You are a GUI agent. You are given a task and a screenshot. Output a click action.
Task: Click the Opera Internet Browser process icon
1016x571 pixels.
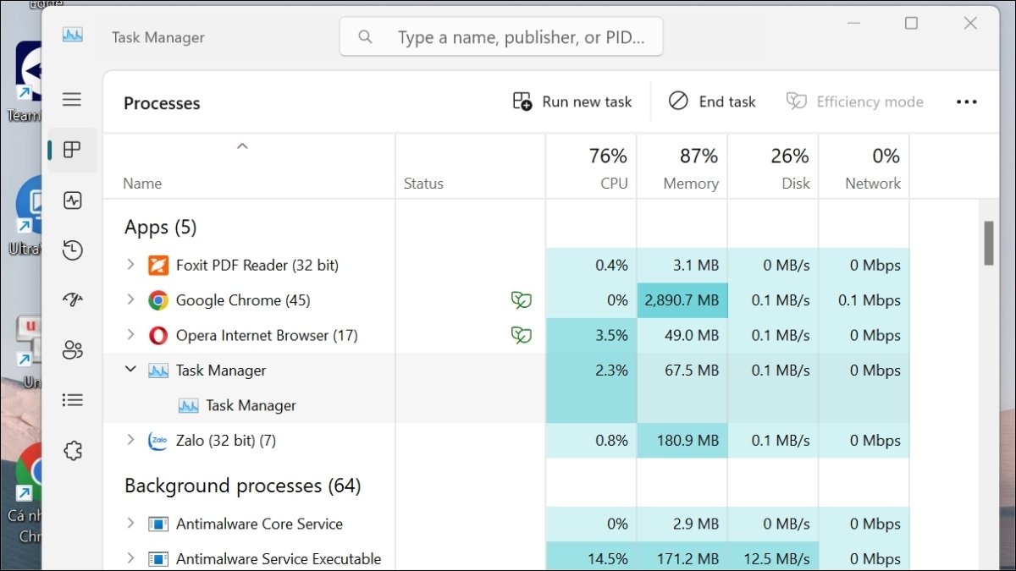pyautogui.click(x=158, y=336)
